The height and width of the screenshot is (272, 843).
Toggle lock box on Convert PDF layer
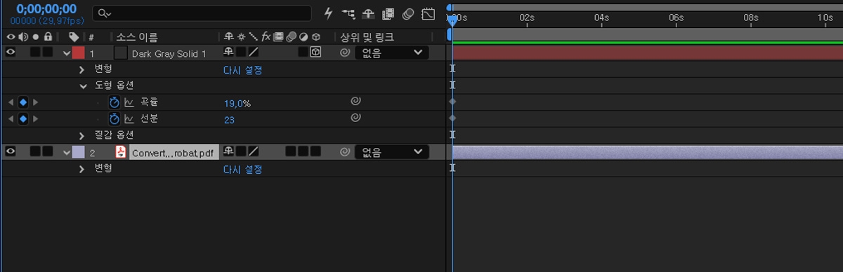click(x=47, y=151)
